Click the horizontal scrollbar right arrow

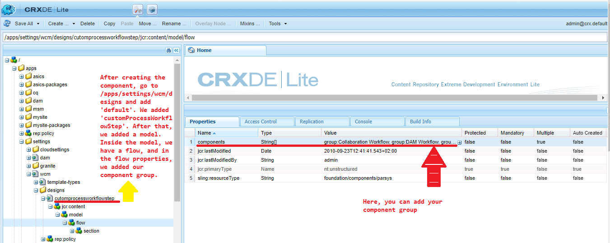click(603, 98)
